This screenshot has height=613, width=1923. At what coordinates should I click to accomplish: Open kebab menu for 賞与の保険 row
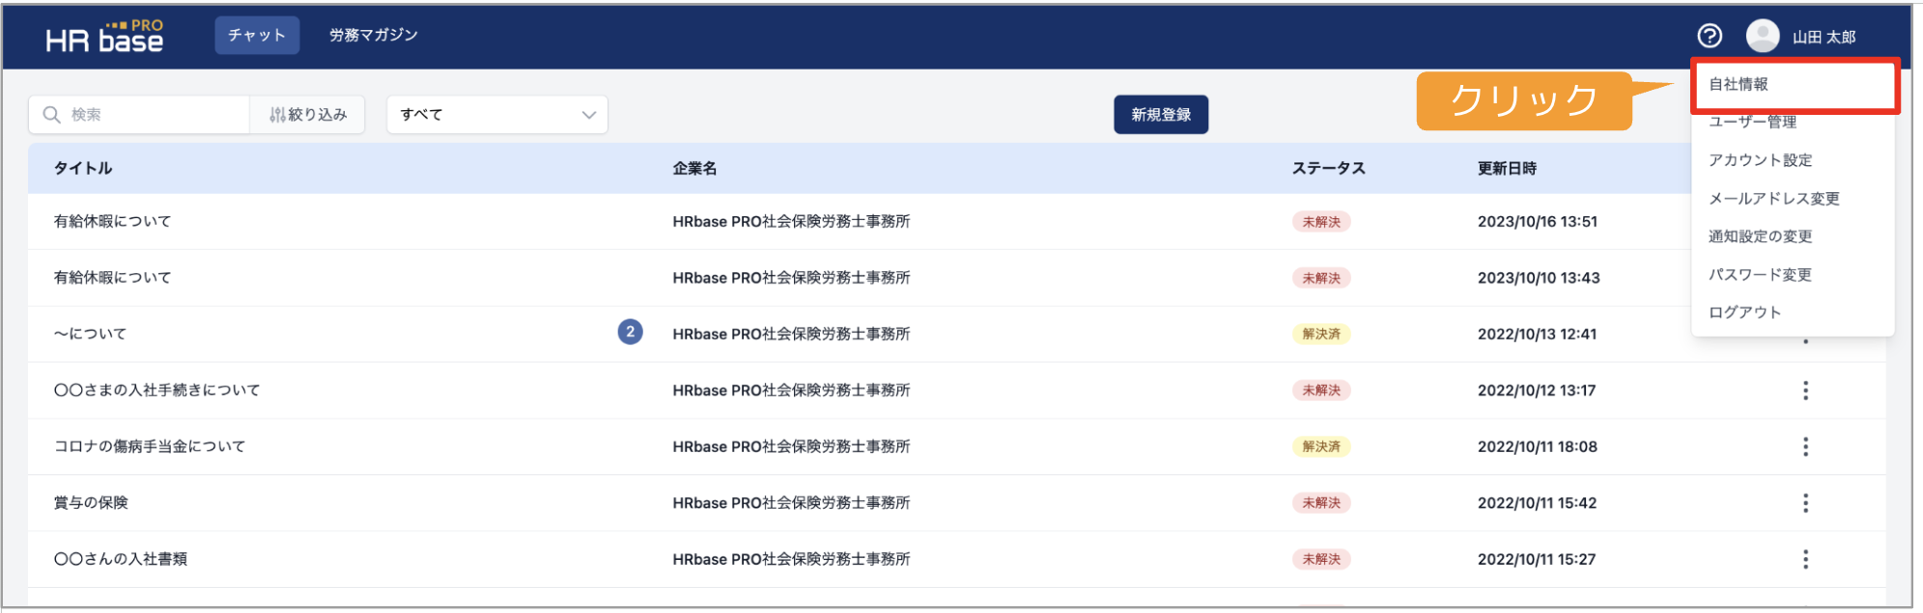coord(1804,503)
